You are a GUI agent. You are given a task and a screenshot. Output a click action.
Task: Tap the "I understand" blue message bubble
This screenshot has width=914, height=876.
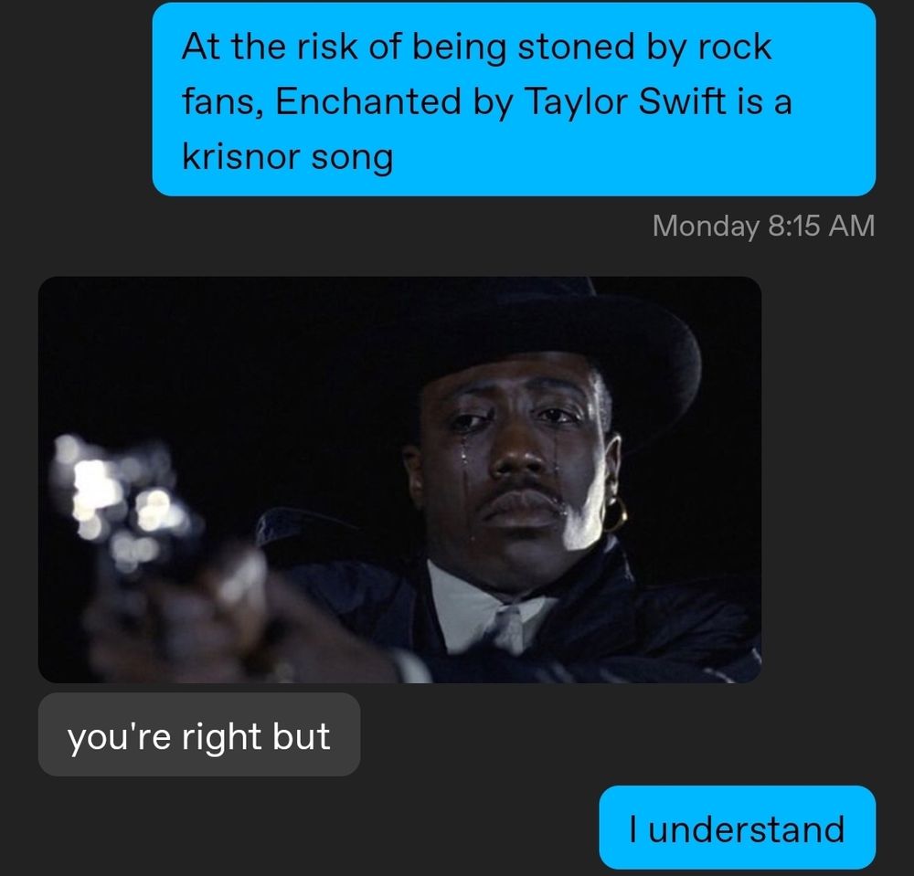[x=737, y=827]
